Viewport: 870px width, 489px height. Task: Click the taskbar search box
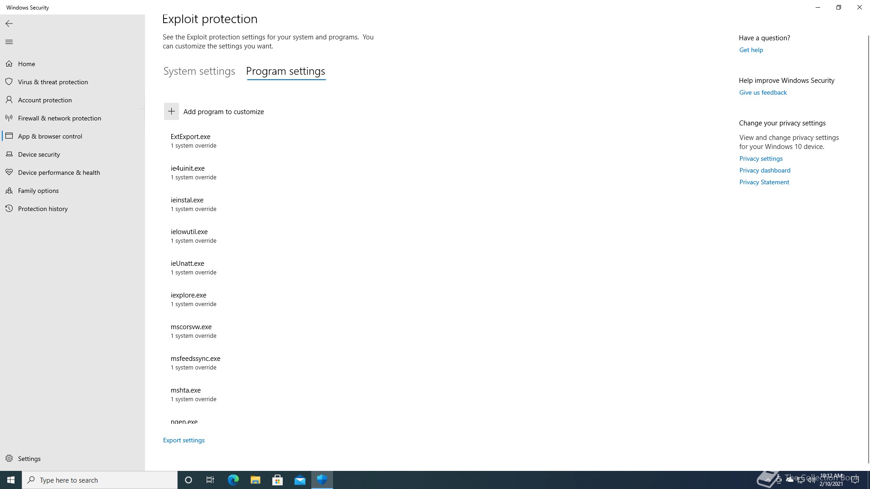tap(100, 480)
